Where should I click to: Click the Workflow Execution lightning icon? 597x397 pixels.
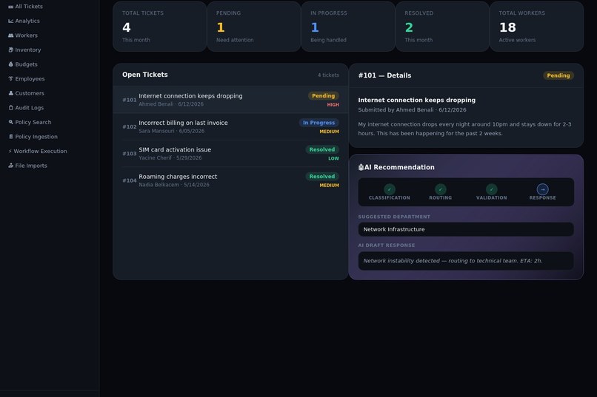(x=10, y=151)
